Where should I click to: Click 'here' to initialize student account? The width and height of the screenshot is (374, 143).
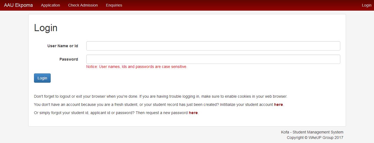point(278,105)
